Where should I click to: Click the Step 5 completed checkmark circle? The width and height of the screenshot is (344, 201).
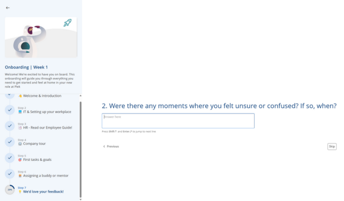(x=10, y=158)
